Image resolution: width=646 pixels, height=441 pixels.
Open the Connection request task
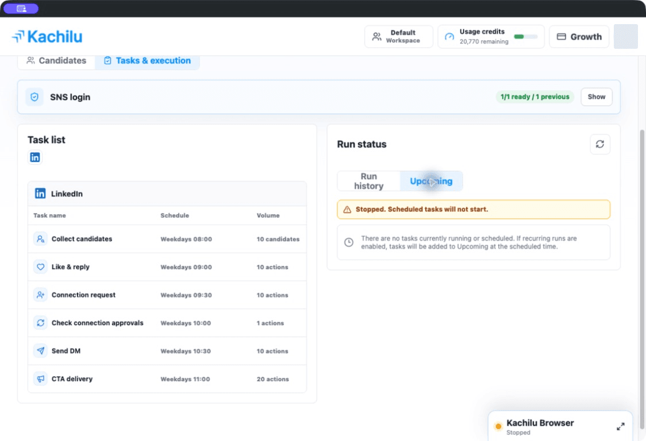[x=167, y=295]
